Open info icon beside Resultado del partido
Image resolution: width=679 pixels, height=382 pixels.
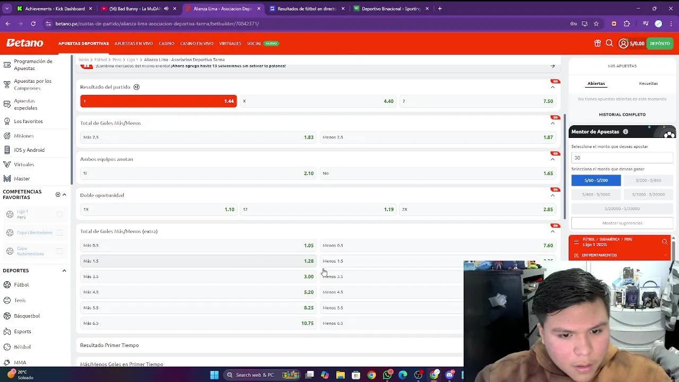136,87
